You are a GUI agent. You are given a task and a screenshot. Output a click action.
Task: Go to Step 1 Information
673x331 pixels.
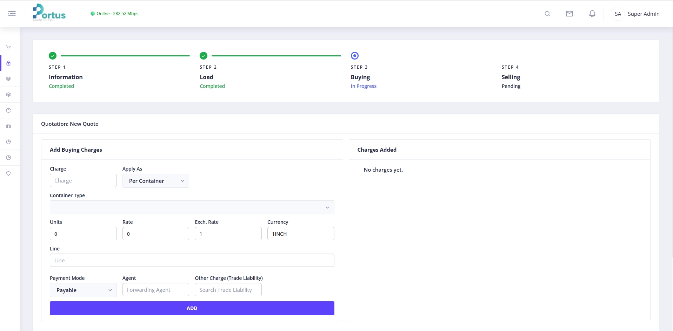[66, 77]
